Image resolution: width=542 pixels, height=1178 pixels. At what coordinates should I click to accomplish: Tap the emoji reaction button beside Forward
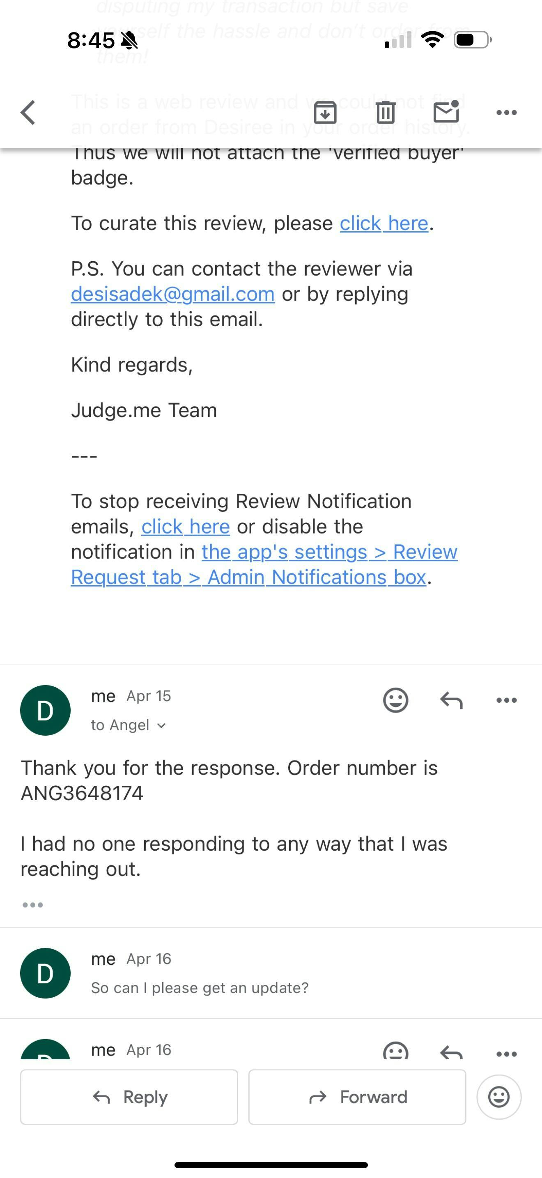(x=498, y=1097)
